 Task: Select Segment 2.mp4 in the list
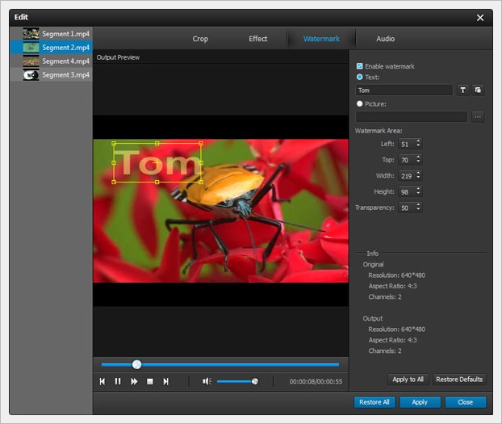tap(51, 48)
